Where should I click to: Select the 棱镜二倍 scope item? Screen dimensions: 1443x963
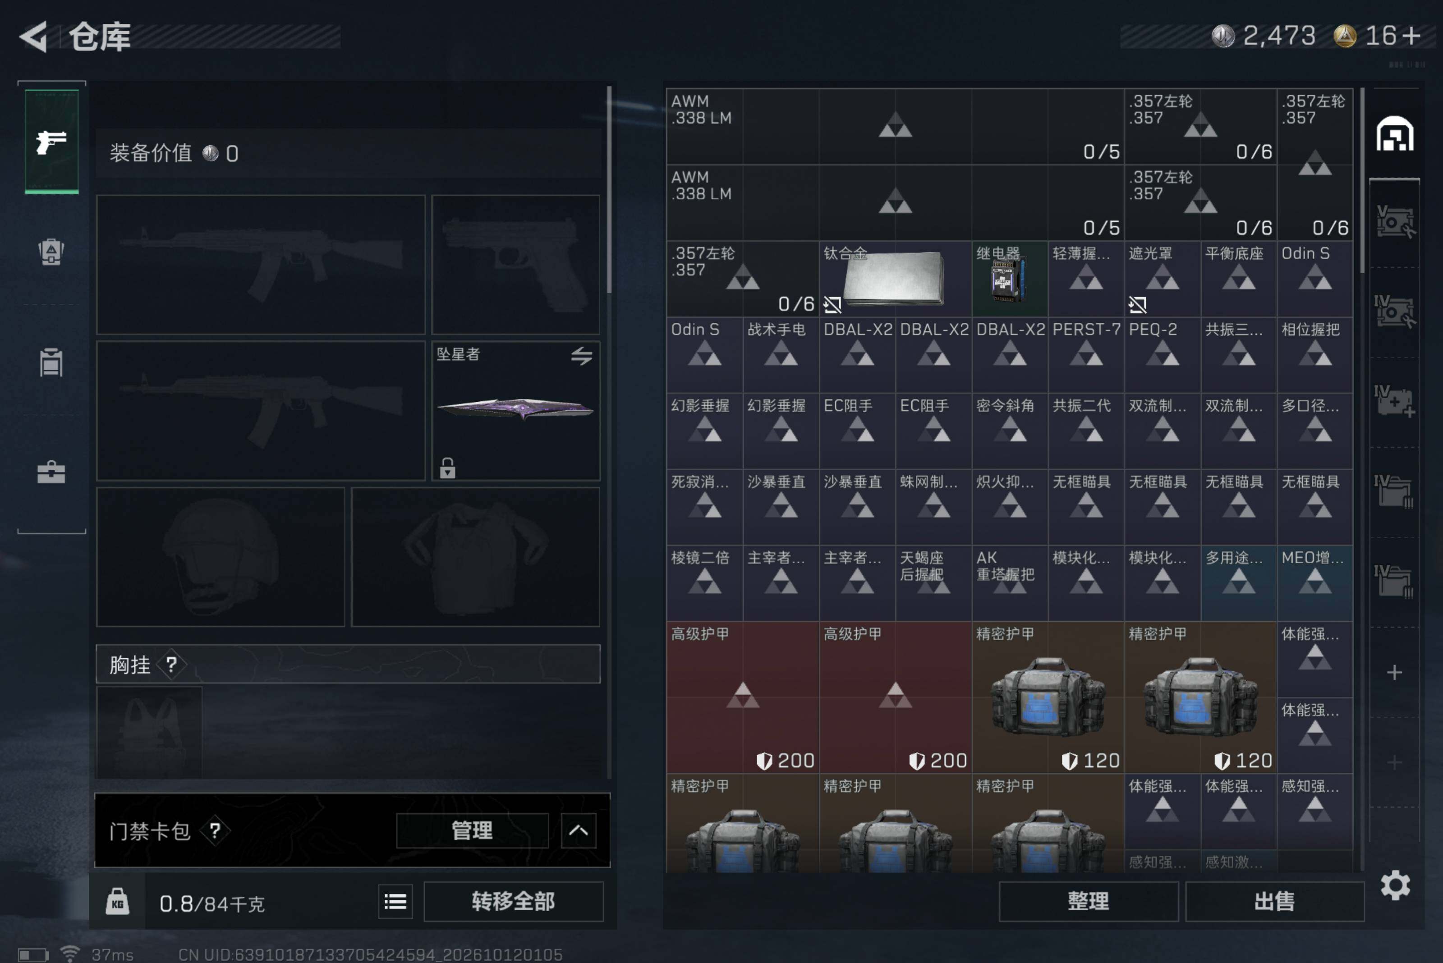point(704,583)
